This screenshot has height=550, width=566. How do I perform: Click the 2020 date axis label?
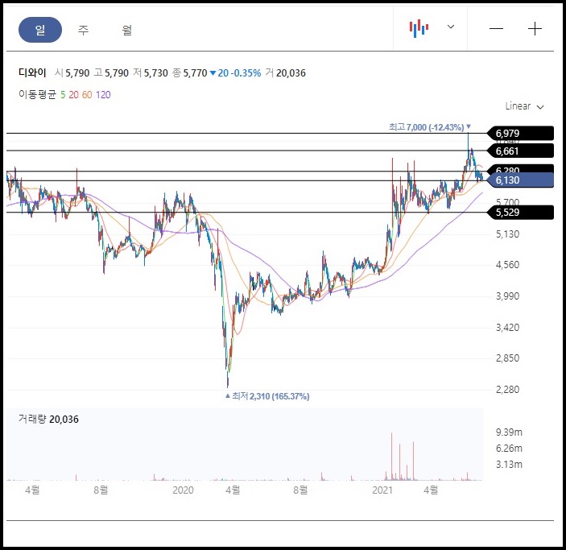click(x=183, y=490)
